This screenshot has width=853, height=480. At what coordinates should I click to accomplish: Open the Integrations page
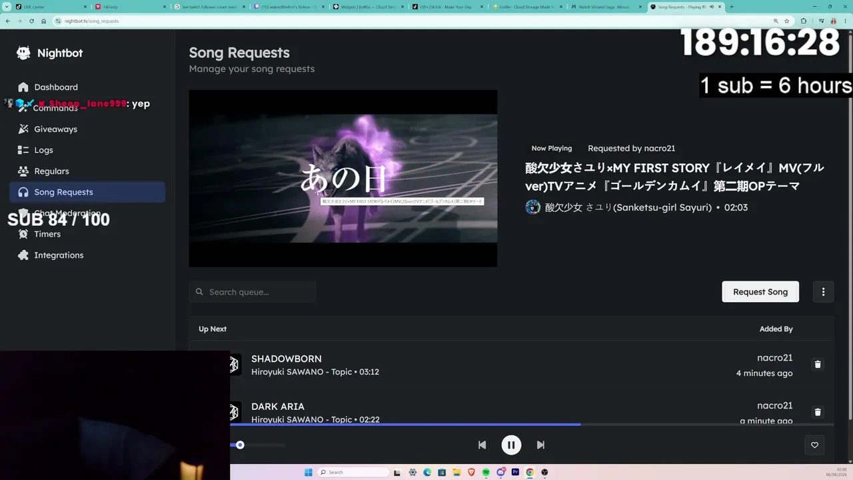coord(87,255)
